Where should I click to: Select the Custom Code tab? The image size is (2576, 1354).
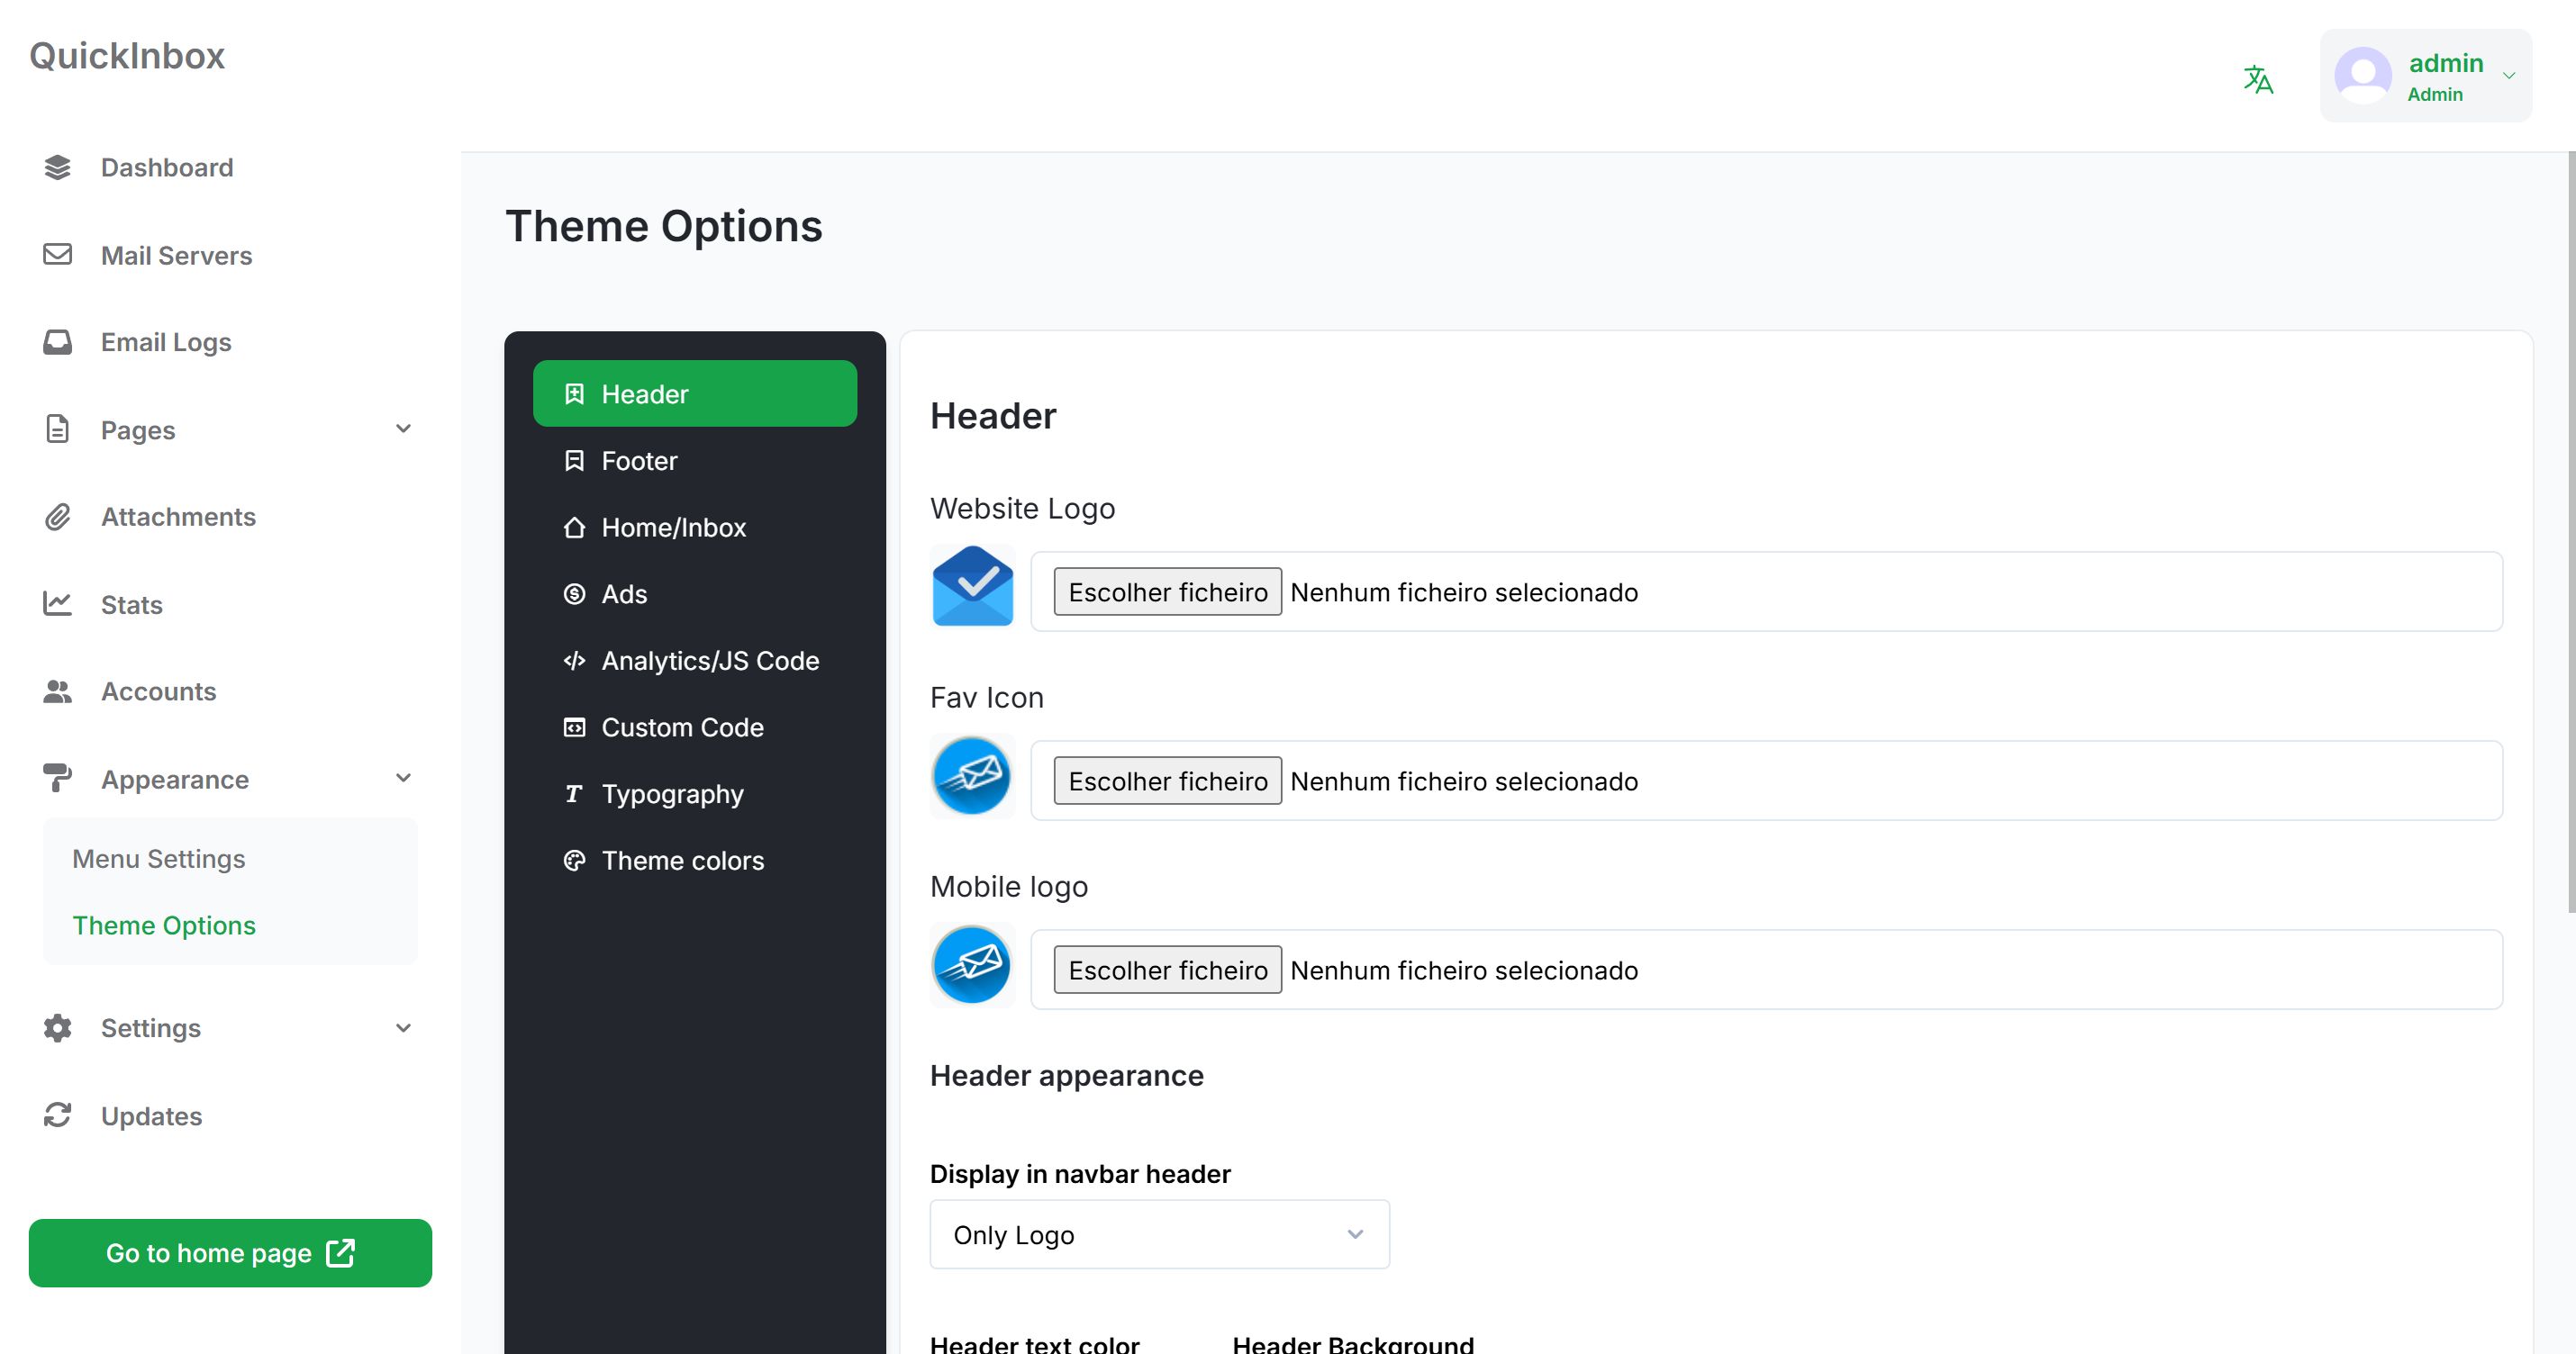[x=695, y=727]
